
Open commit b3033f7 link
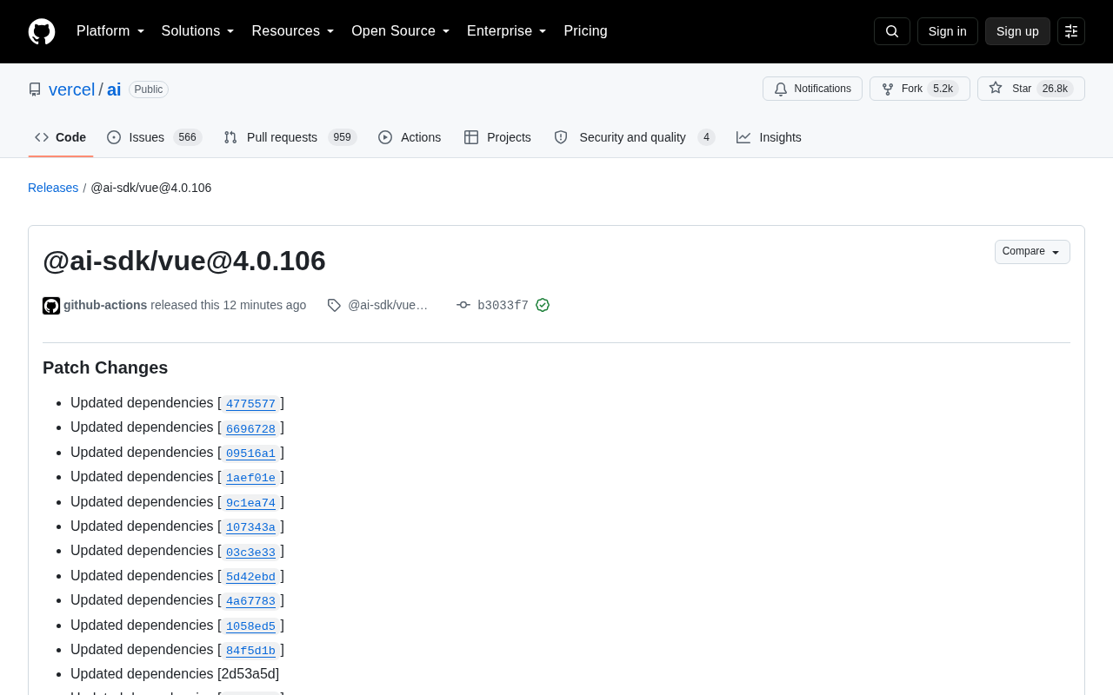point(503,305)
